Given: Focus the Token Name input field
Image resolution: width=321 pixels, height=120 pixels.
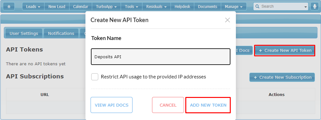Looking at the screenshot, I should point(161,57).
